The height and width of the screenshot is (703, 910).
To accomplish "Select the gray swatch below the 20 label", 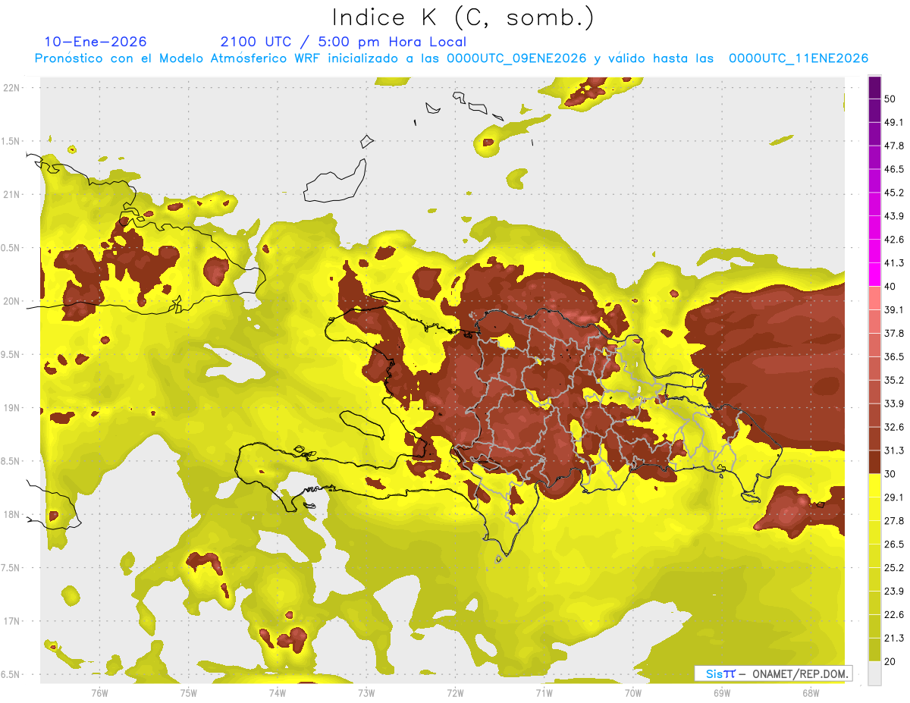I will tap(874, 673).
